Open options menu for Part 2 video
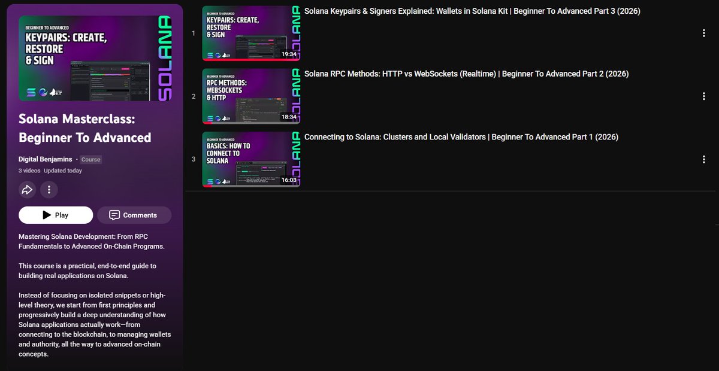The height and width of the screenshot is (371, 719). coord(704,96)
